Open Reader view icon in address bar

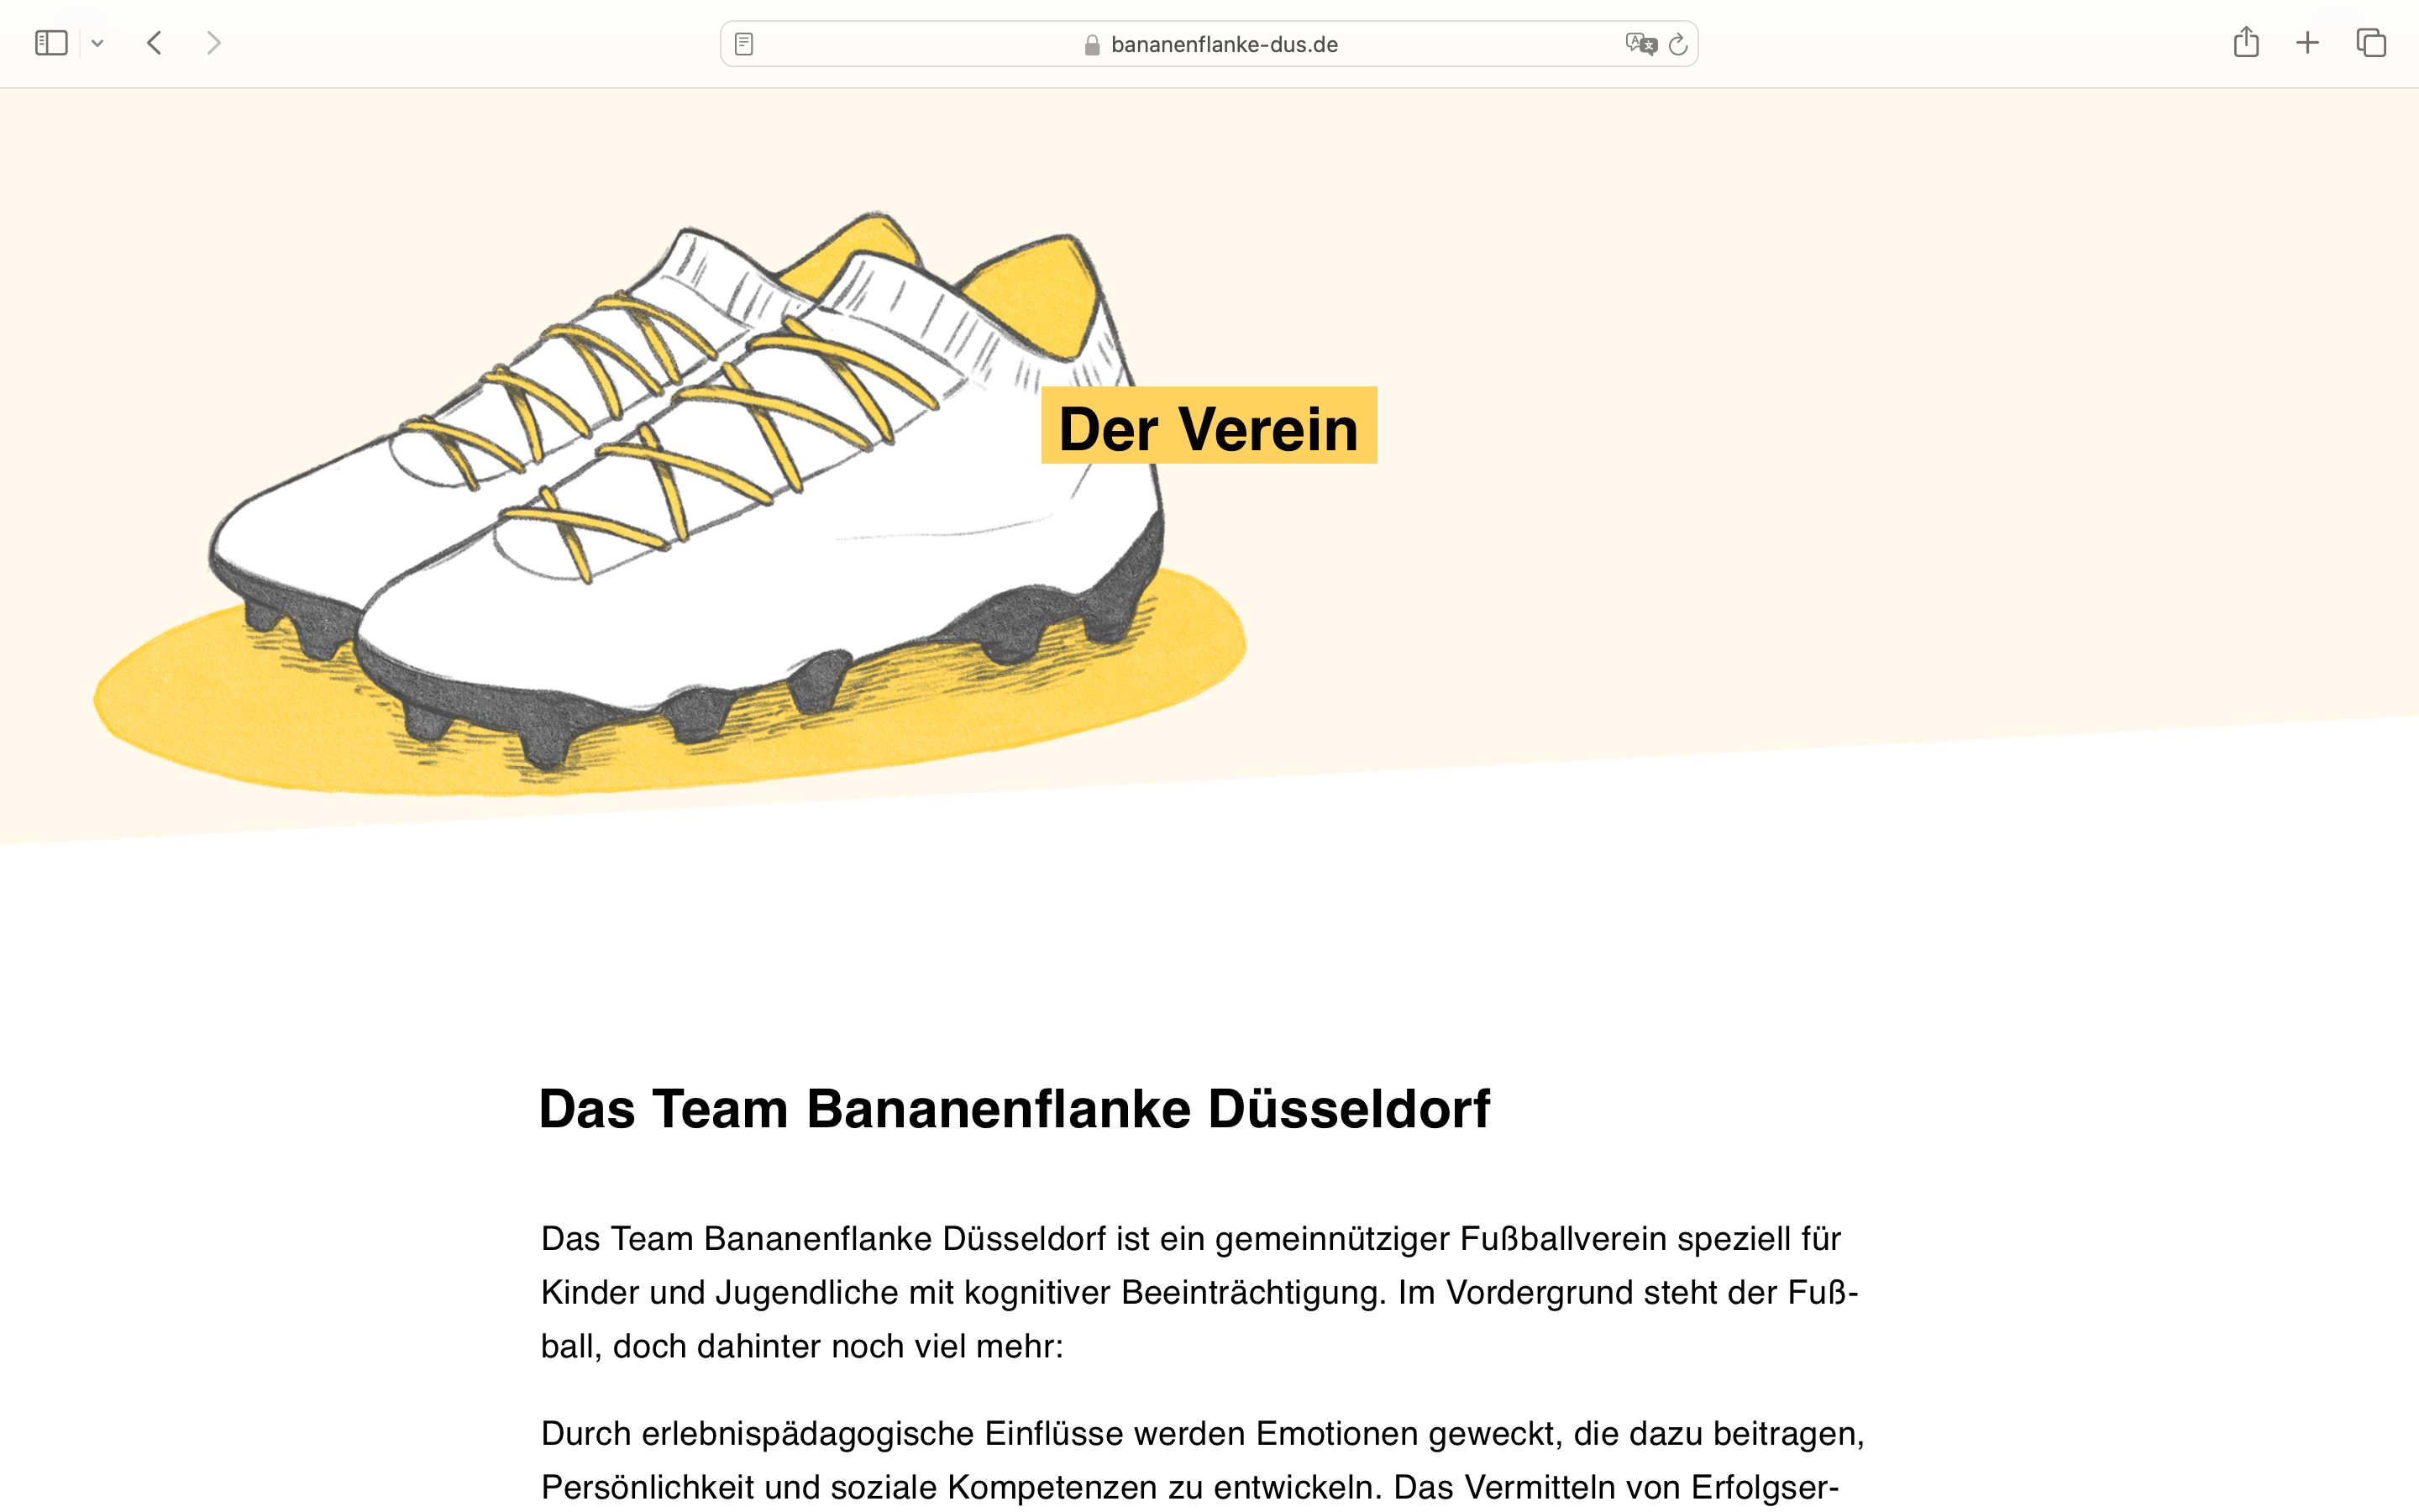743,44
